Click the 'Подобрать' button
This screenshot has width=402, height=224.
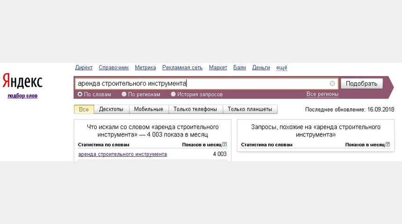click(361, 84)
